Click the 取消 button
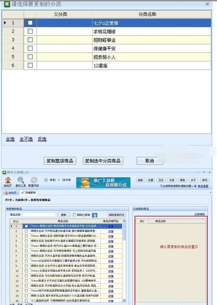 (150, 161)
